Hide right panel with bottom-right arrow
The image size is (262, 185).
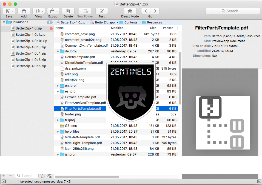[259, 181]
